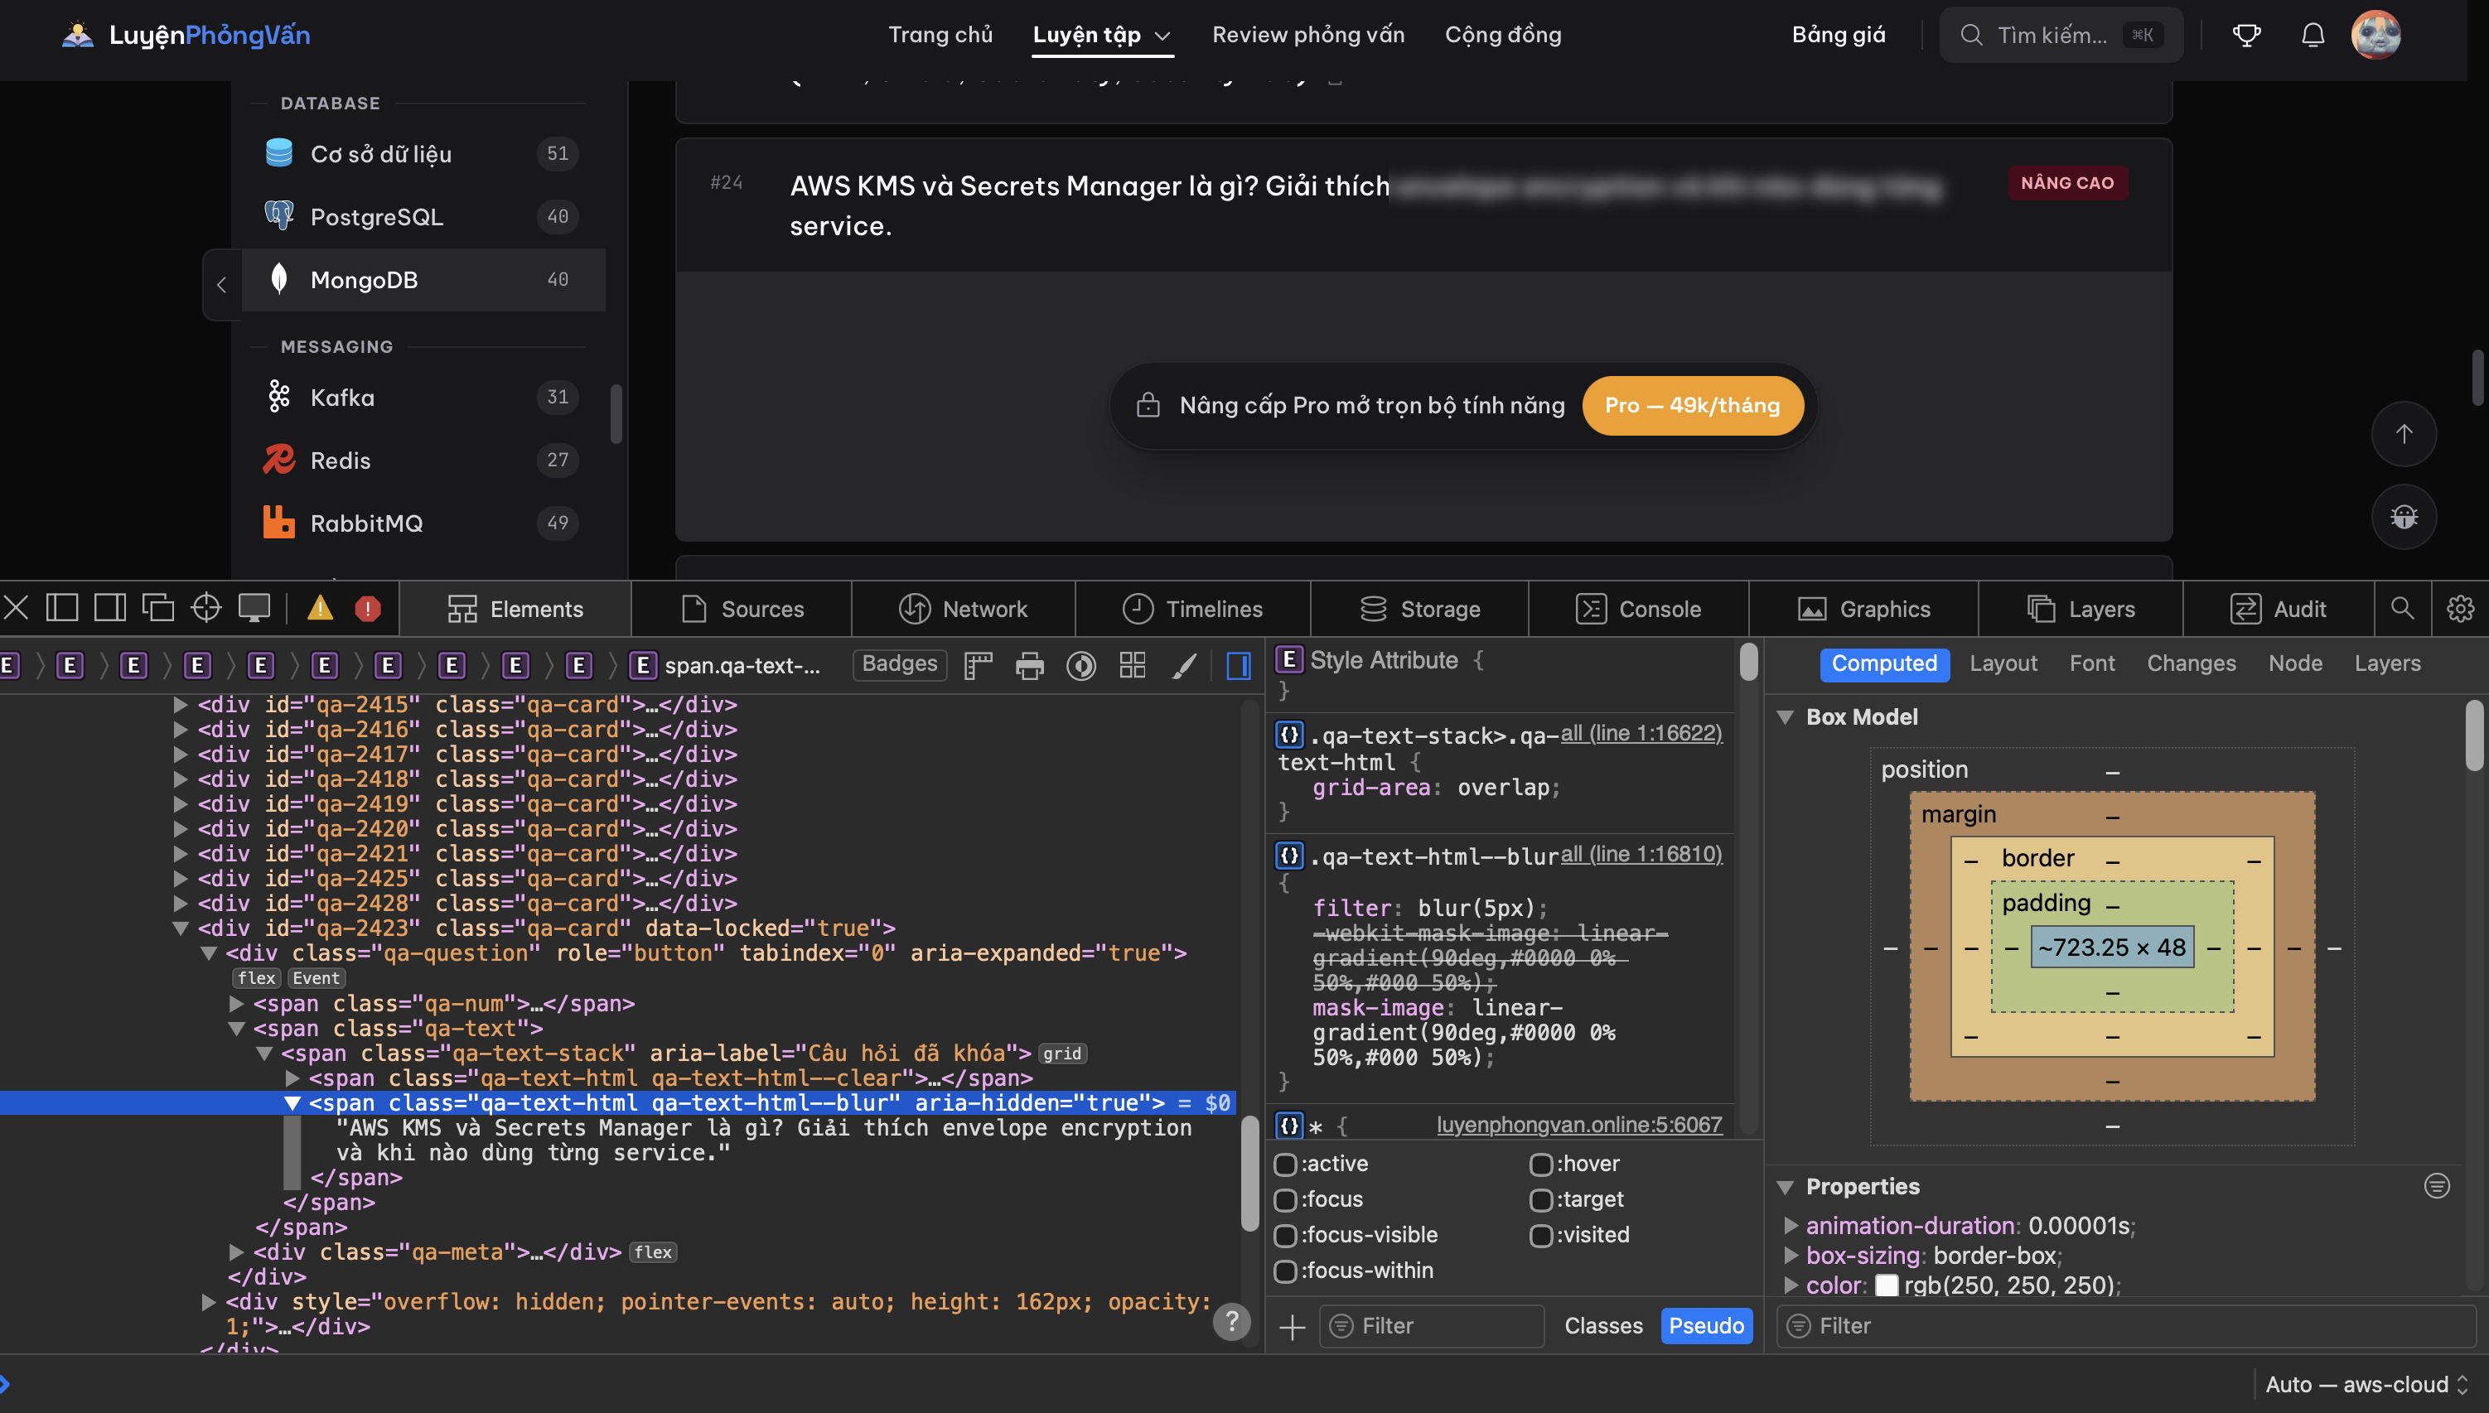Open the trophy leaderboard icon
The image size is (2489, 1413).
[x=2246, y=35]
